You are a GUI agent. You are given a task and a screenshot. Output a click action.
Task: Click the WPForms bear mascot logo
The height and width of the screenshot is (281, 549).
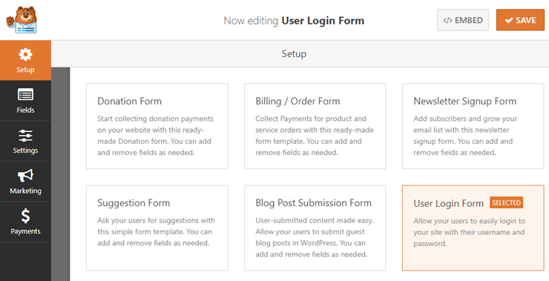coord(22,20)
